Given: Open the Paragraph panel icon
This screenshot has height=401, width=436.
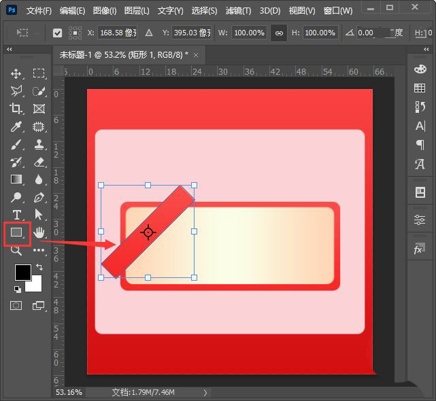Looking at the screenshot, I should pyautogui.click(x=420, y=145).
